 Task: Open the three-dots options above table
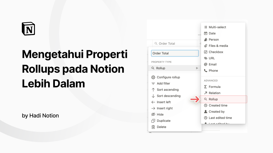(200, 35)
